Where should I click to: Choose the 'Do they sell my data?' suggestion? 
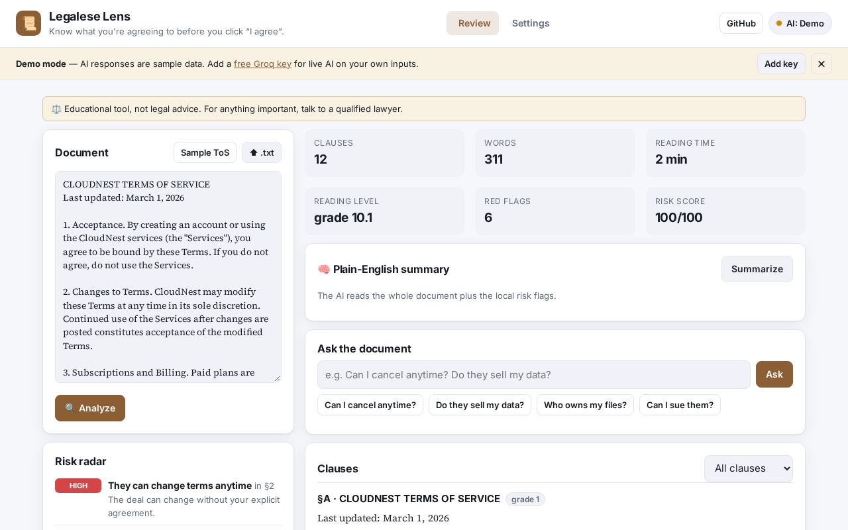pos(480,405)
